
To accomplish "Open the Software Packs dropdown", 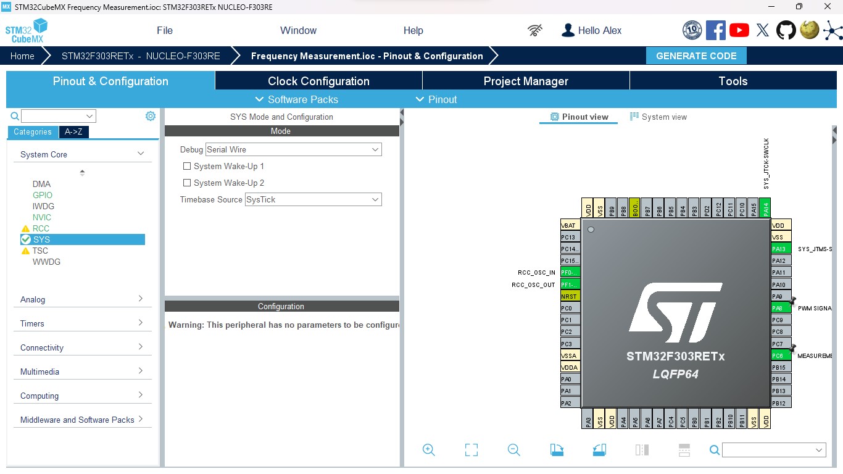I will 296,99.
